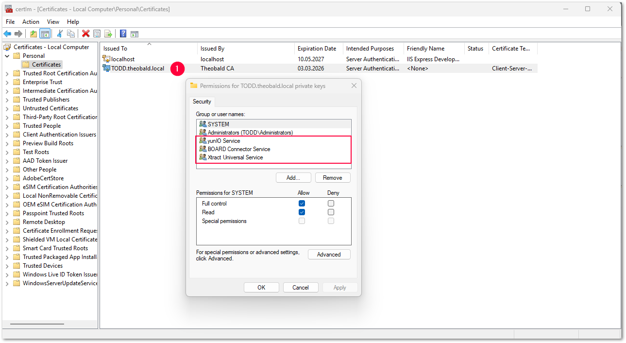Image resolution: width=626 pixels, height=343 pixels.
Task: Uncheck Allow for Full control permission
Action: tap(302, 204)
